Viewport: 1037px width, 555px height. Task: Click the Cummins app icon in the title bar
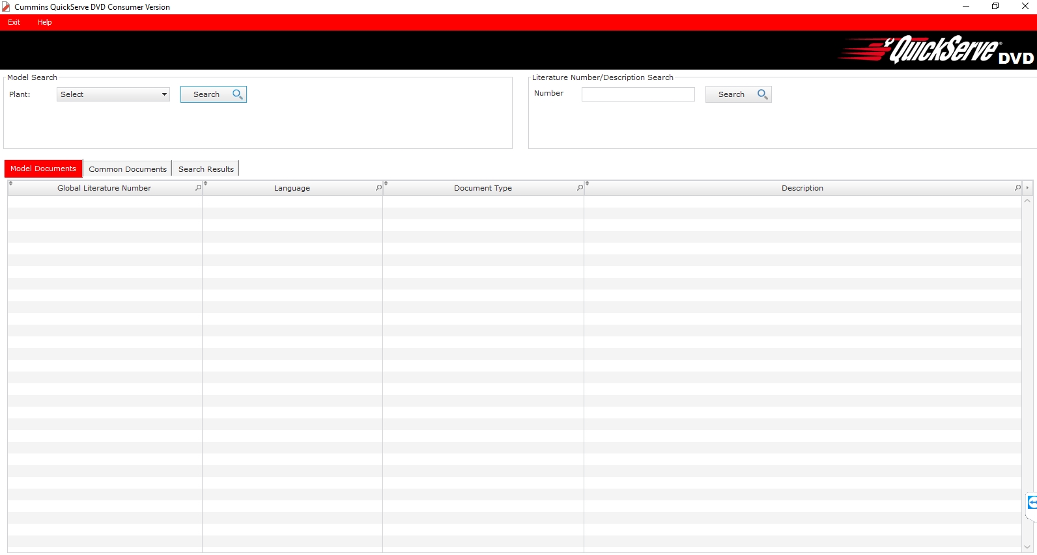(6, 7)
